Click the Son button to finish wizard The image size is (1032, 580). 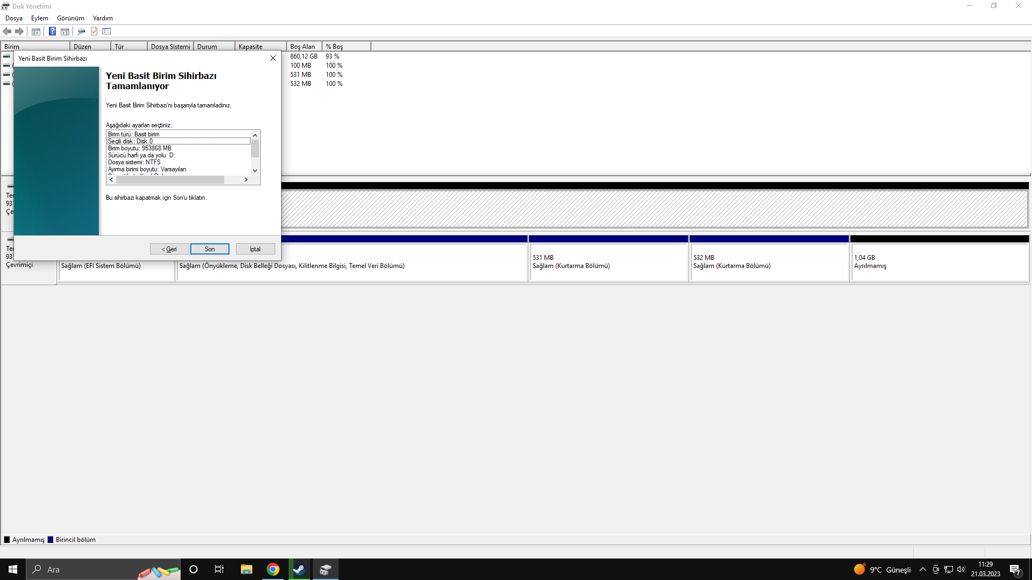[x=210, y=249]
